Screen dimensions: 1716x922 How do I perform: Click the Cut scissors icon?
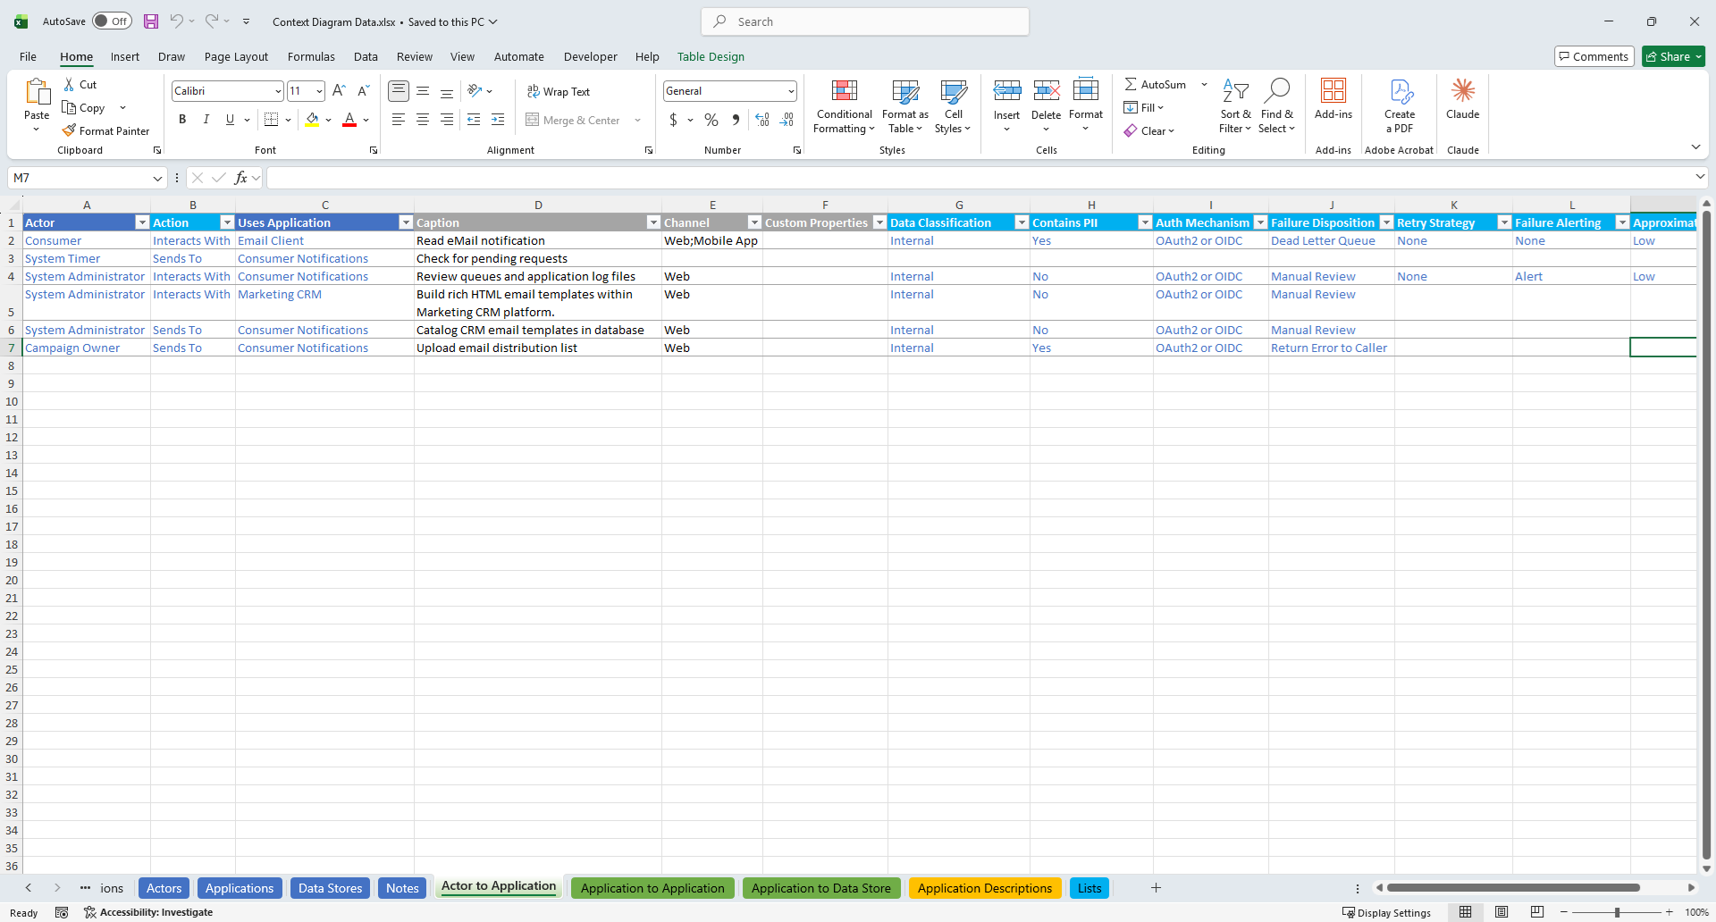(69, 84)
